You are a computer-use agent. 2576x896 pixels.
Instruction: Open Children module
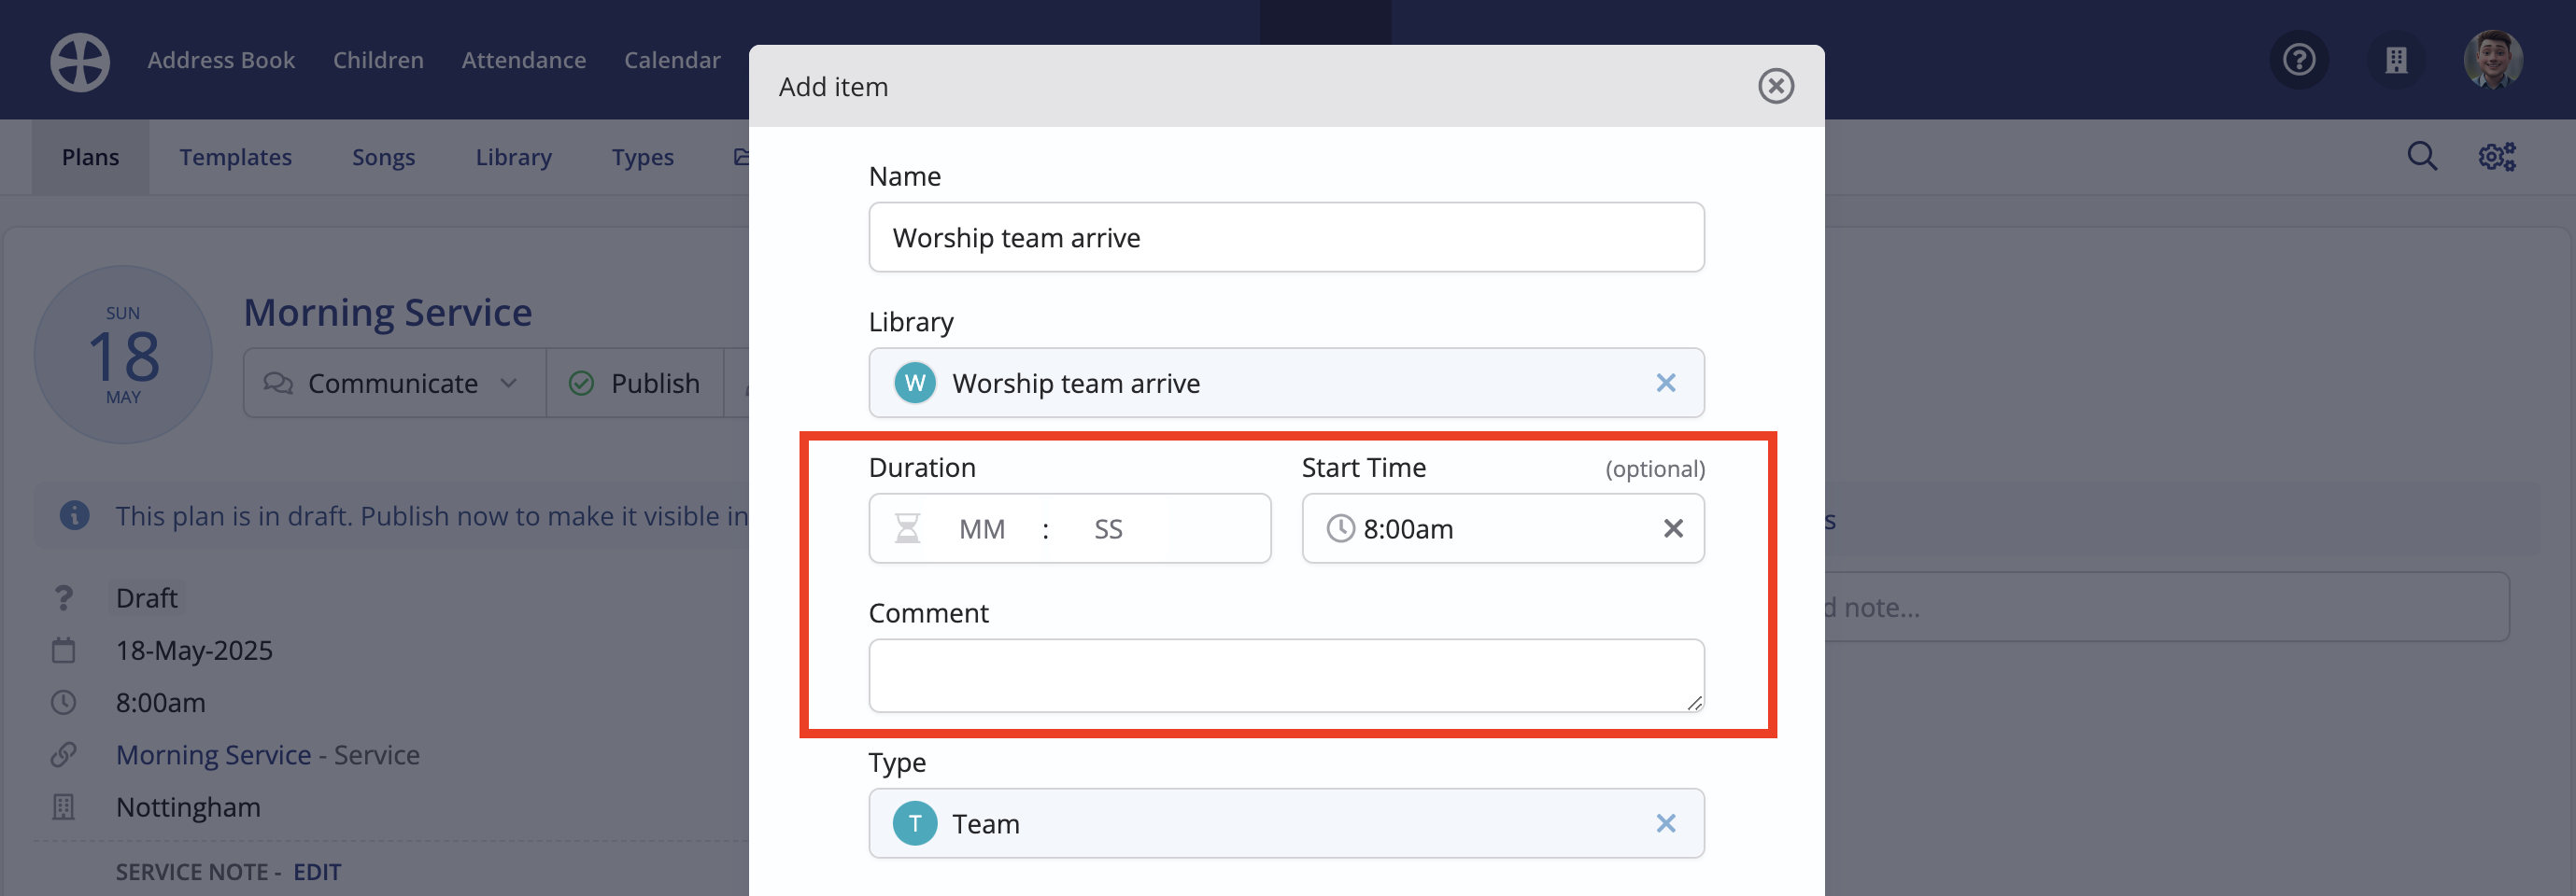point(378,60)
